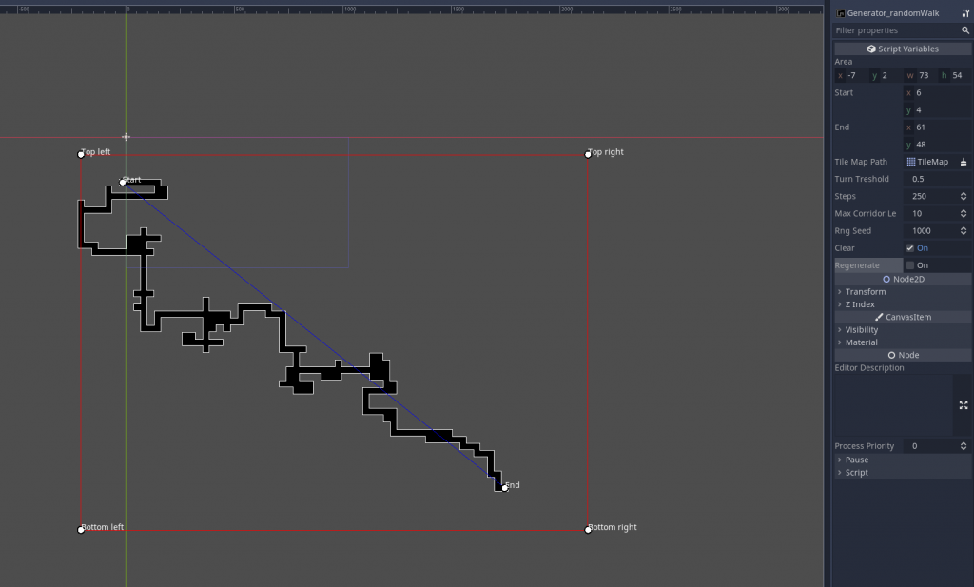The image size is (974, 587).
Task: Toggle Regenerate's On label
Action: pos(923,265)
